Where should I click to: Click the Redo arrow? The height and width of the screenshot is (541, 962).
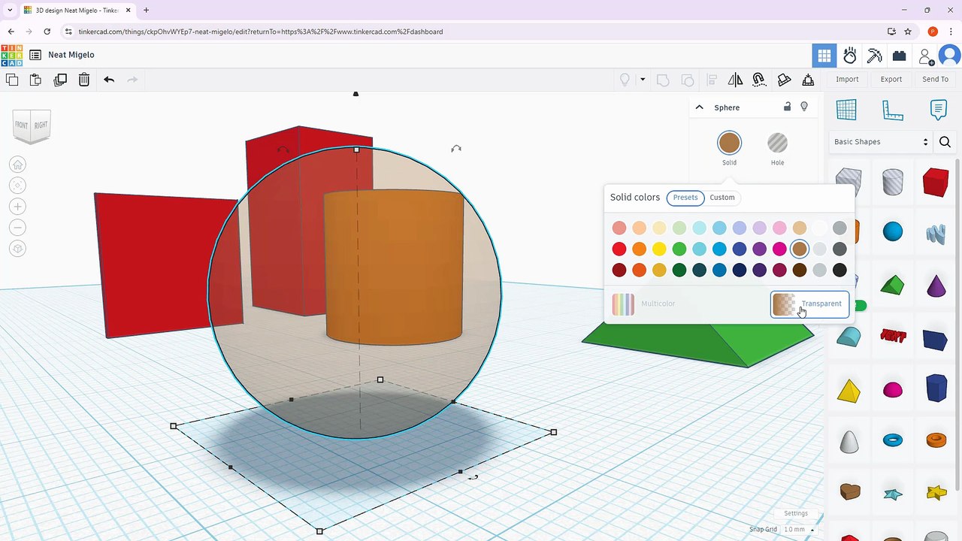[132, 80]
